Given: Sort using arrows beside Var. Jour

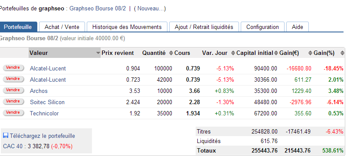Looking at the screenshot, I should tap(232, 53).
